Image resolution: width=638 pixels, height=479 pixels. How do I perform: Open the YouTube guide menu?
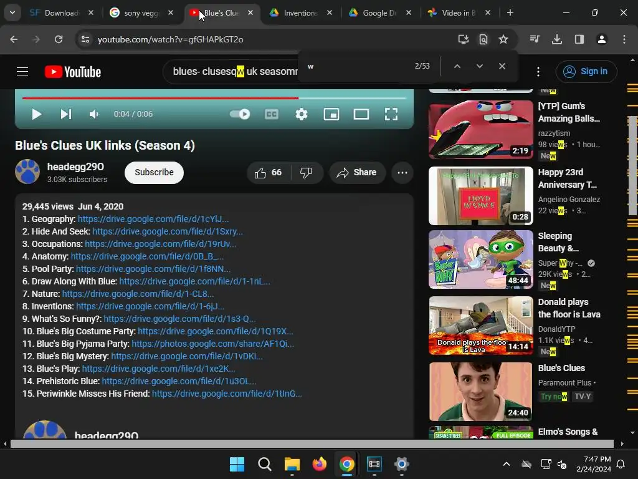pyautogui.click(x=22, y=72)
